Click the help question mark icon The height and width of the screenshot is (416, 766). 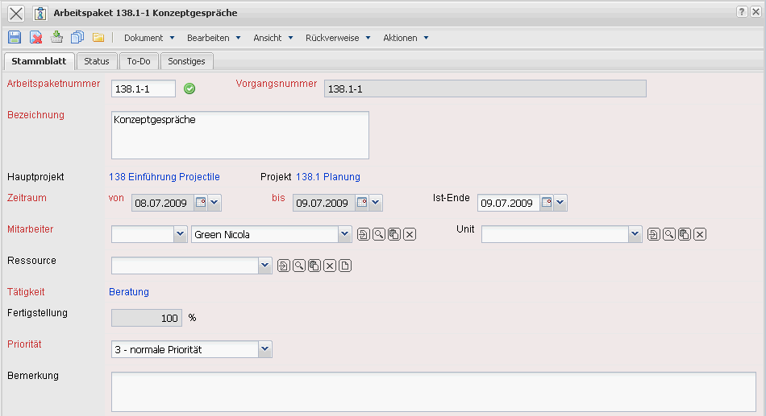742,12
